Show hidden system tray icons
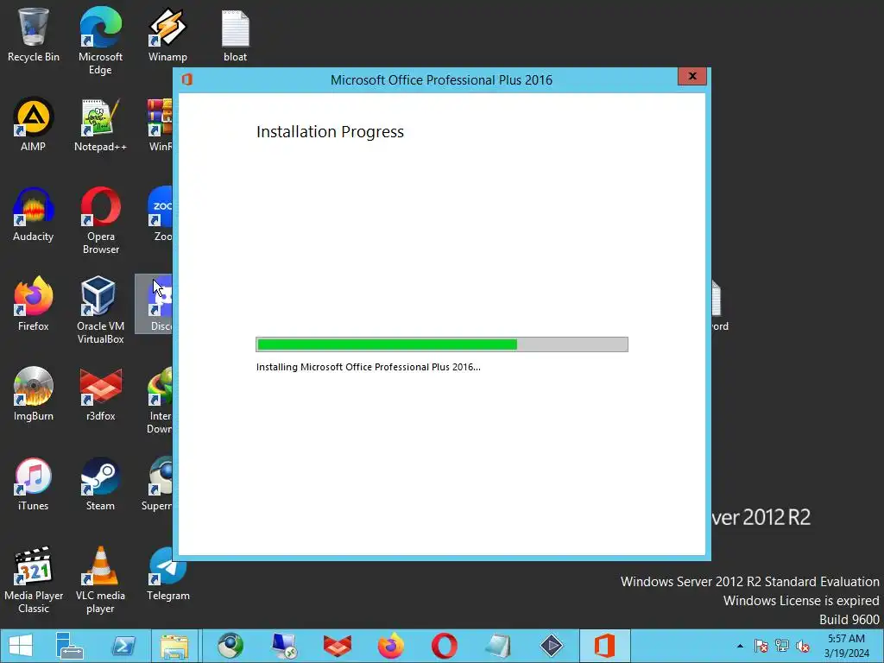Image resolution: width=884 pixels, height=663 pixels. pos(740,646)
